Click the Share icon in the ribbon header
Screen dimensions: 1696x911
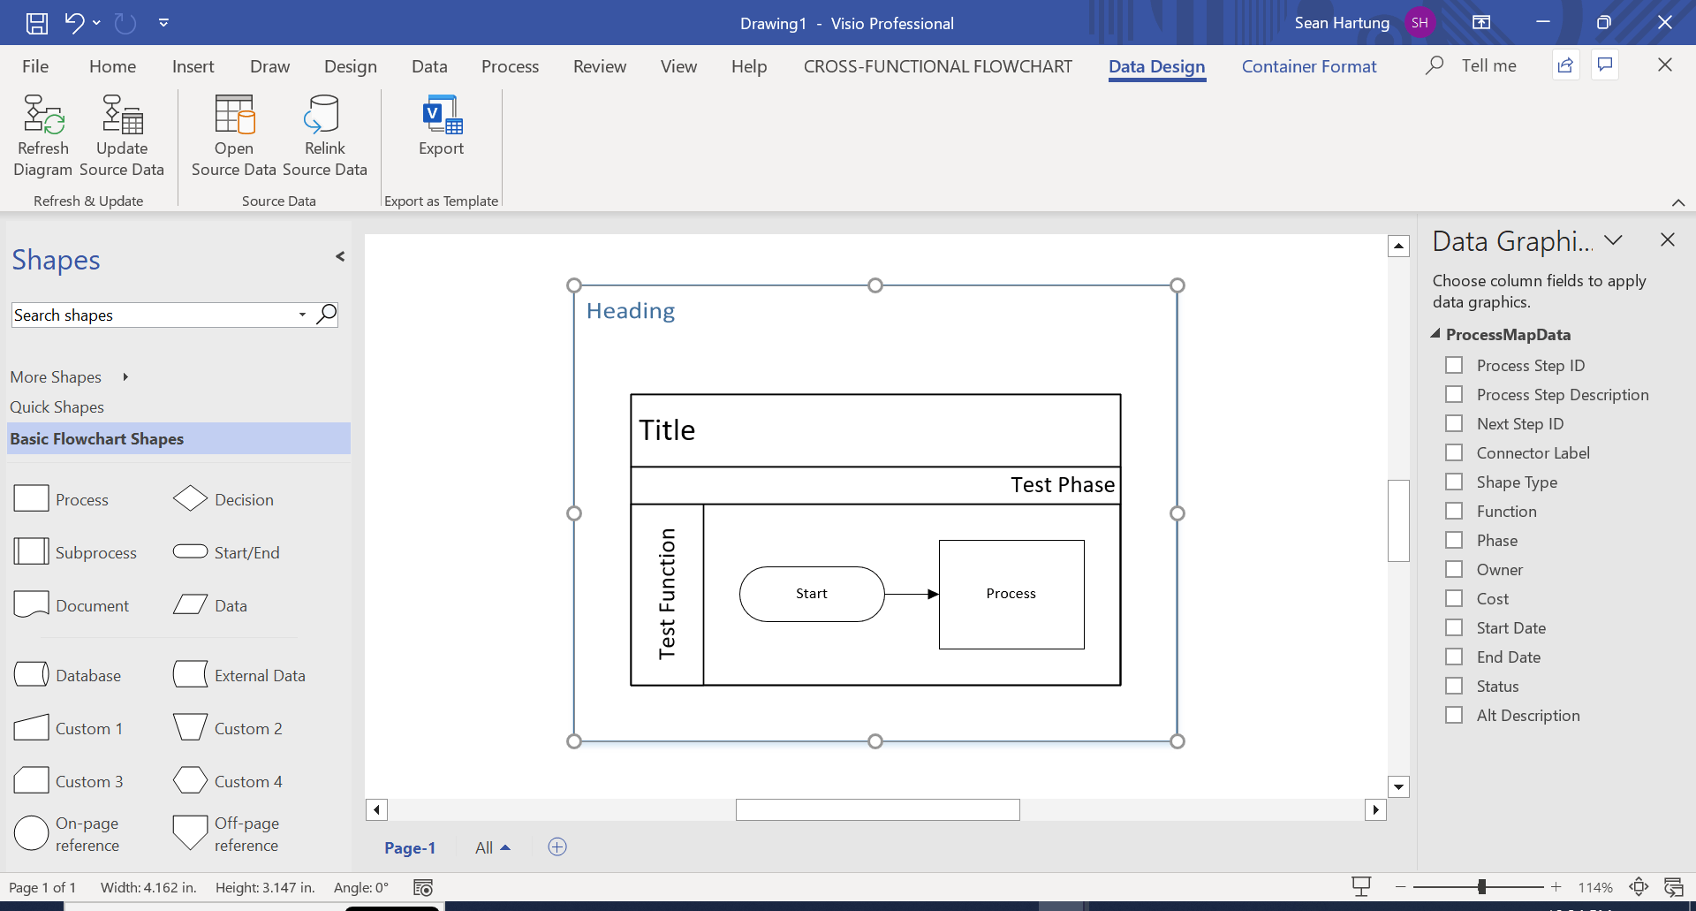tap(1565, 65)
